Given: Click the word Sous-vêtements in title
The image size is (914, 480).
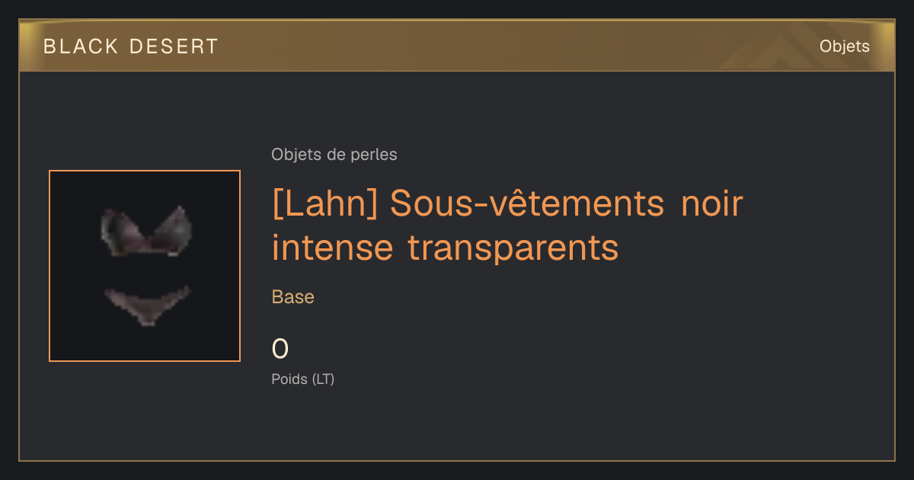Looking at the screenshot, I should click(x=527, y=204).
